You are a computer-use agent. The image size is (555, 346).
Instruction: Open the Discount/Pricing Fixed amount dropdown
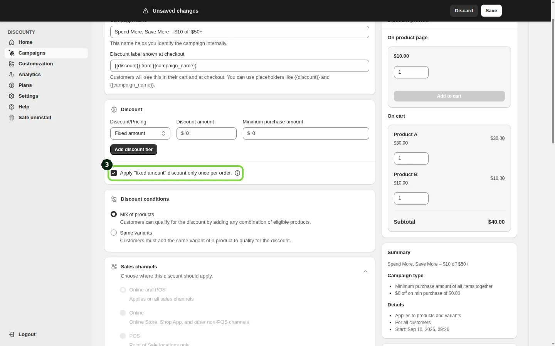(x=140, y=133)
